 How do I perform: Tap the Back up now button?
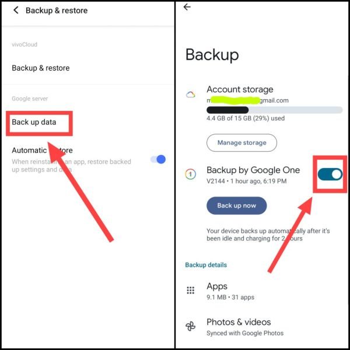pyautogui.click(x=237, y=205)
